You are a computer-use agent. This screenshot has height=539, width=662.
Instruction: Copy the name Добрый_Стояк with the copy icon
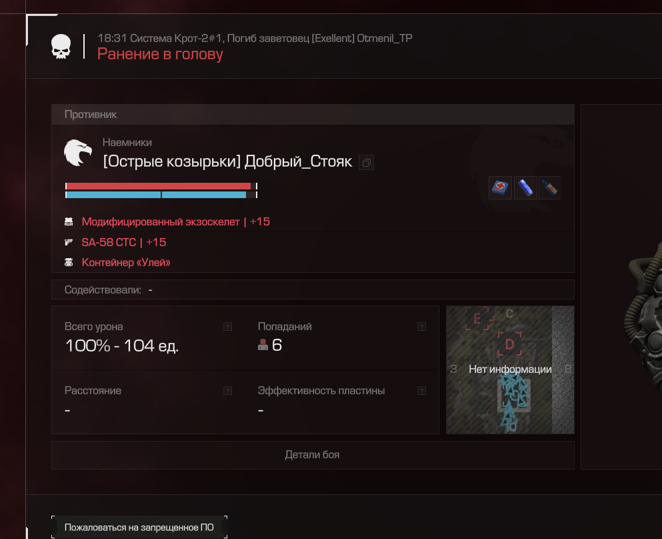(366, 163)
